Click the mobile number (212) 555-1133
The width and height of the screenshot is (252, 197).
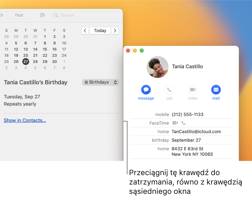click(187, 114)
